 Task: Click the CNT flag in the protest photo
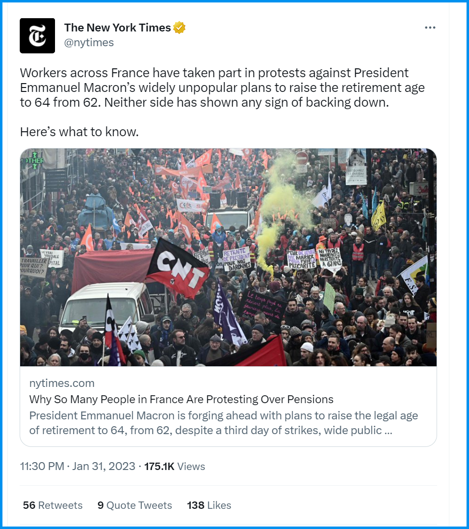178,269
